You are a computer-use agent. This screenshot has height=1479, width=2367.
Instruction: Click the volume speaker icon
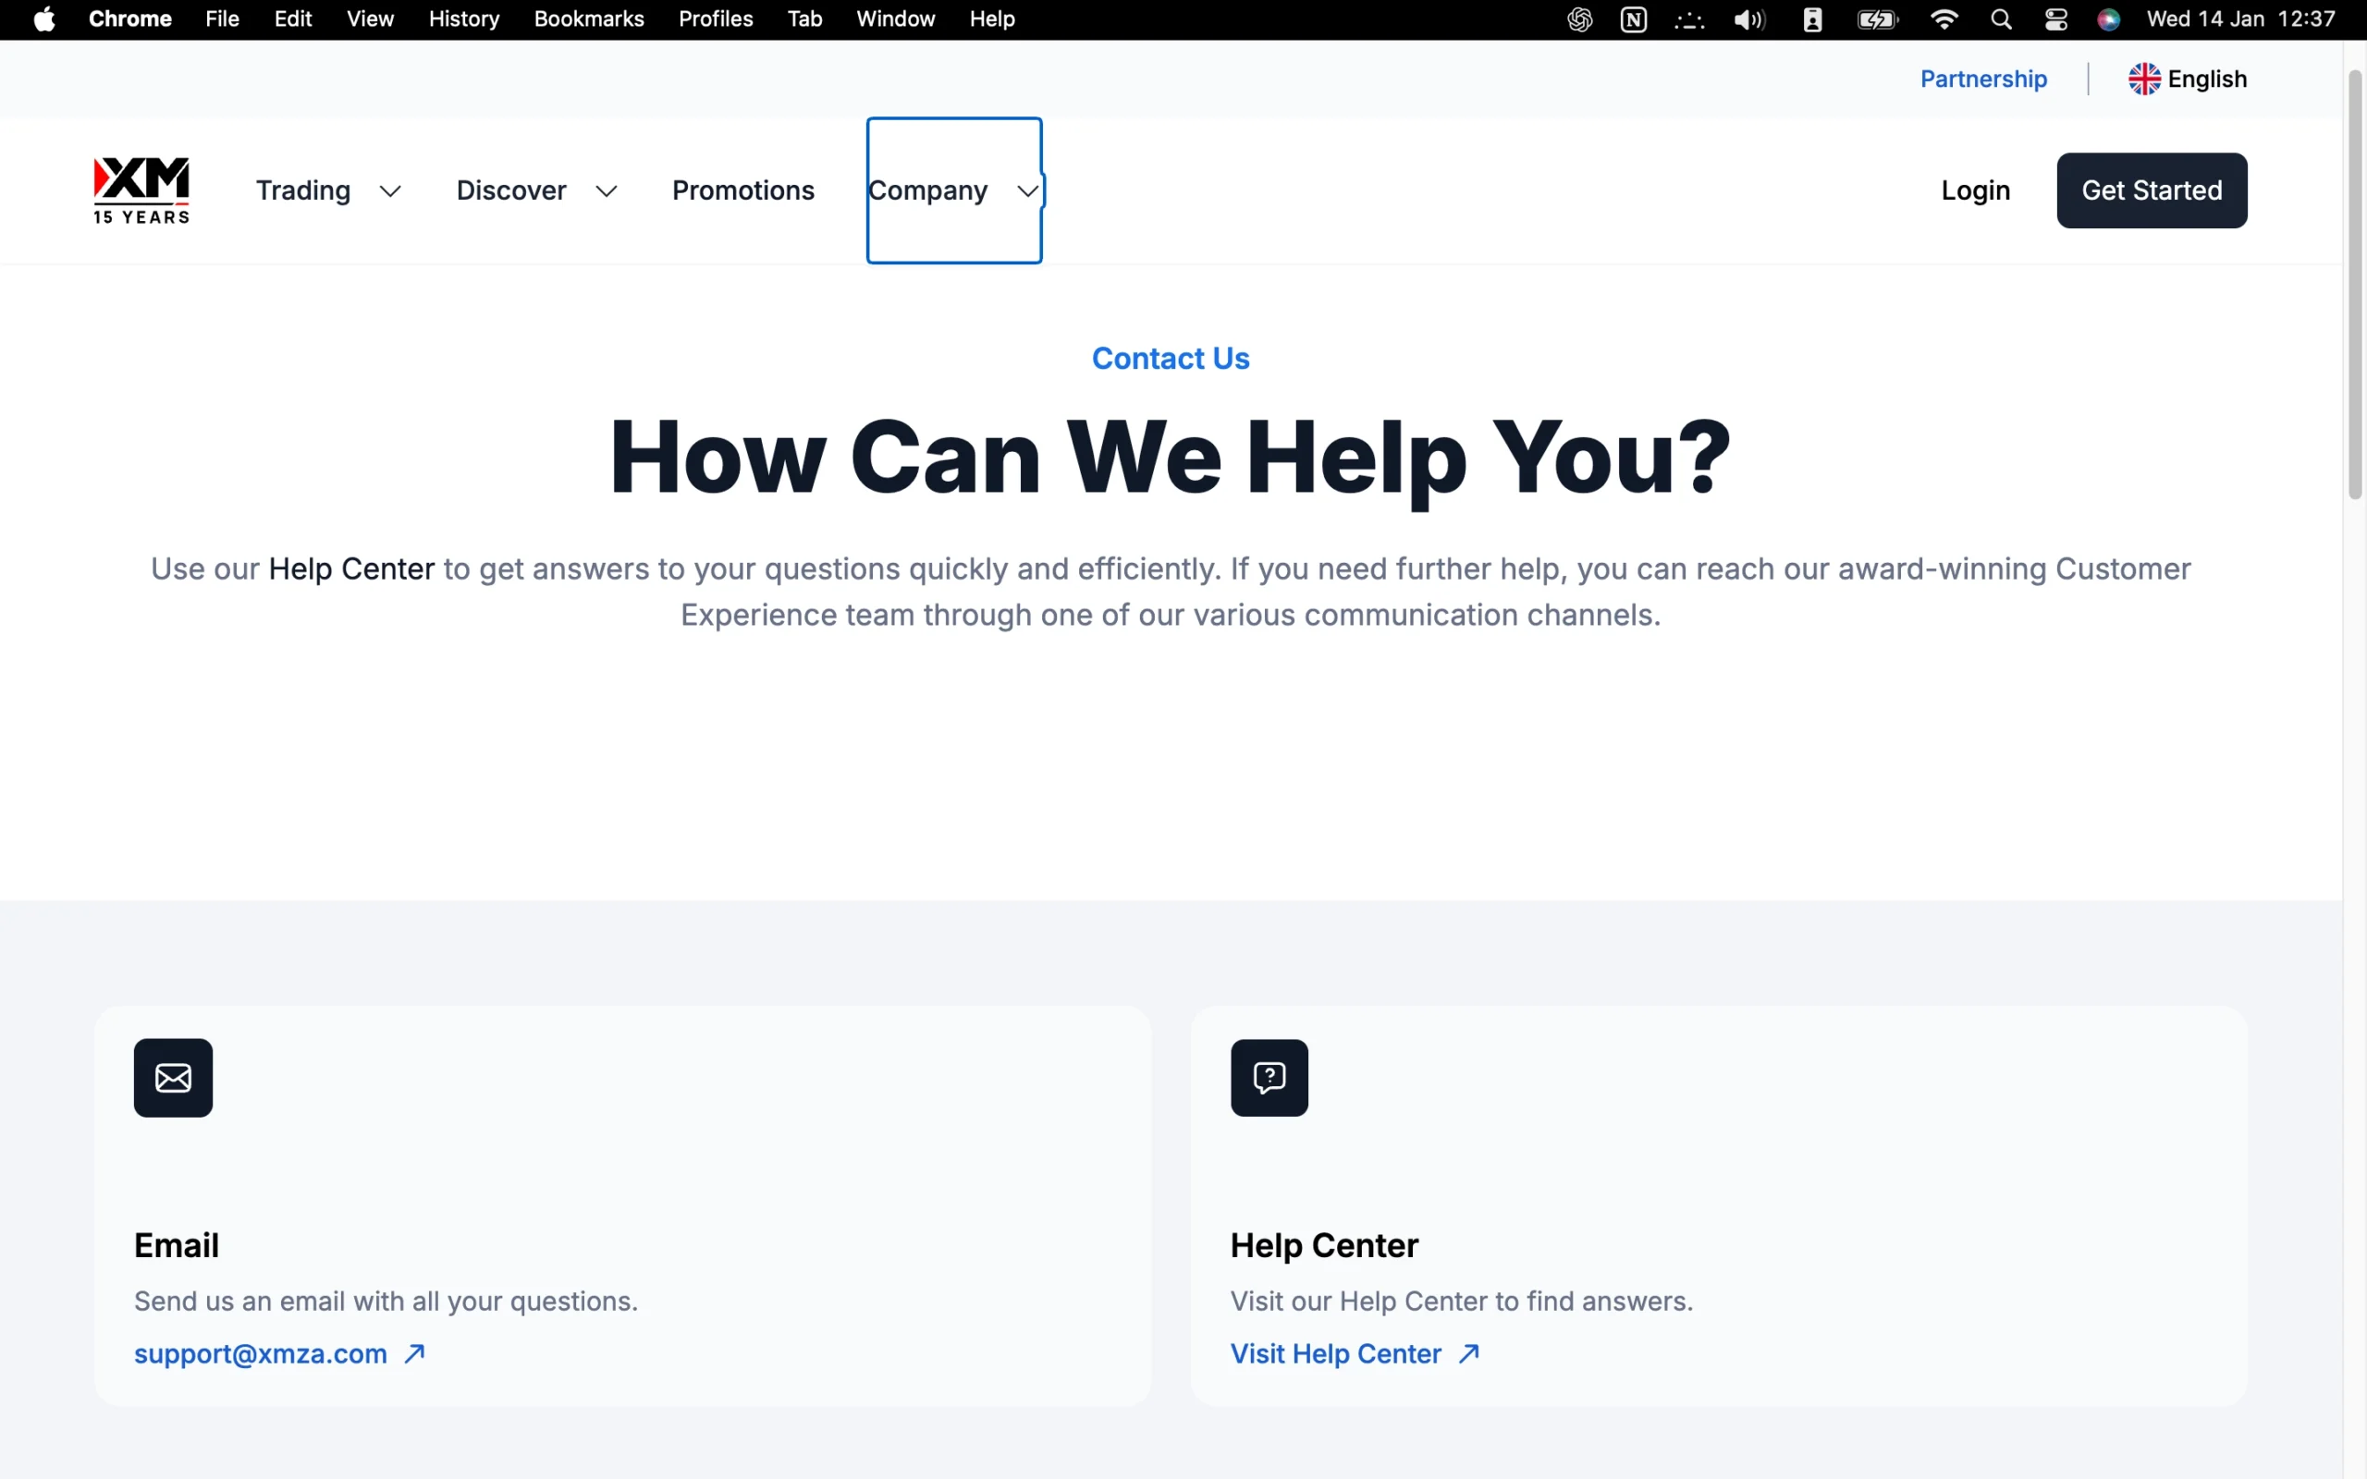[1748, 19]
